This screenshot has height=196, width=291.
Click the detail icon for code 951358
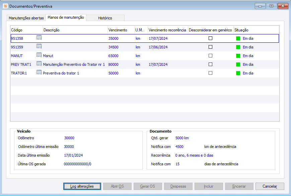coord(39,38)
